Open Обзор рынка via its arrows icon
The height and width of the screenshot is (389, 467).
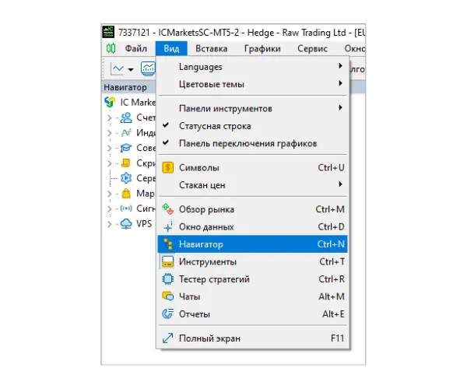coord(167,209)
